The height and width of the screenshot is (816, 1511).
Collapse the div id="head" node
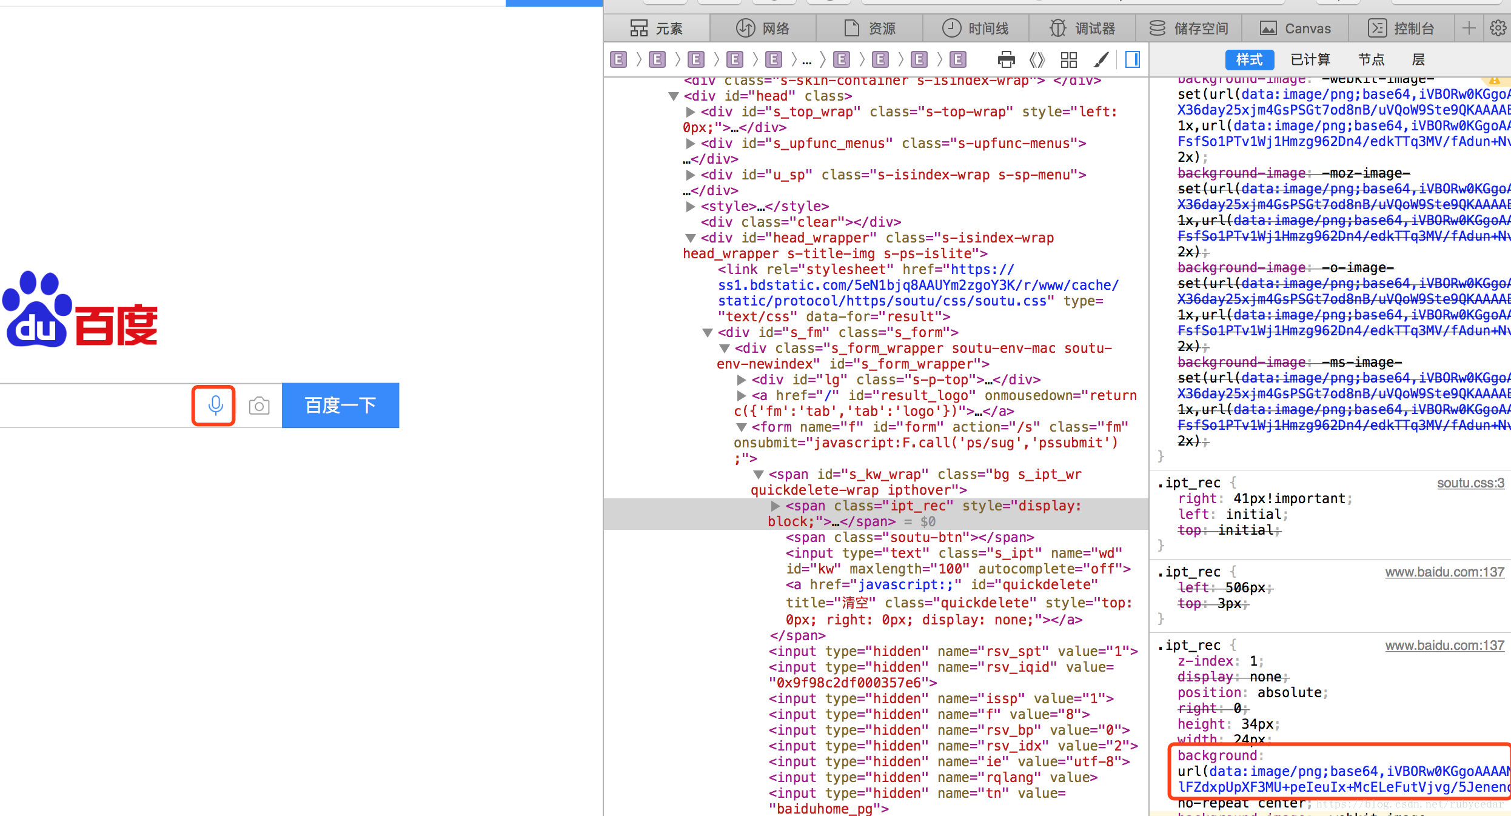coord(673,96)
